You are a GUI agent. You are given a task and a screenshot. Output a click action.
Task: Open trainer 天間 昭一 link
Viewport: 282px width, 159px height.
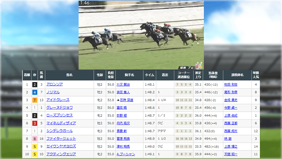point(231,154)
